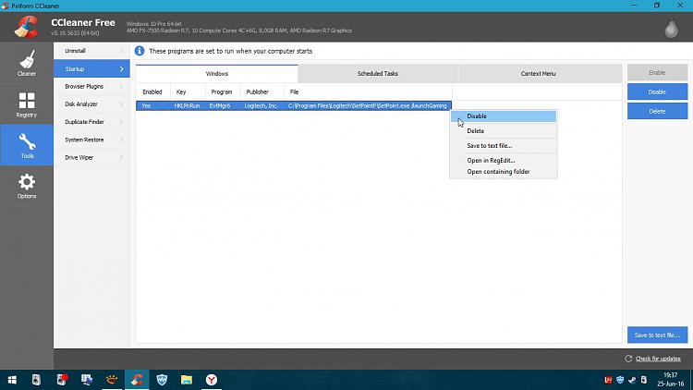
Task: Open Drive Wiper tool
Action: (91, 157)
